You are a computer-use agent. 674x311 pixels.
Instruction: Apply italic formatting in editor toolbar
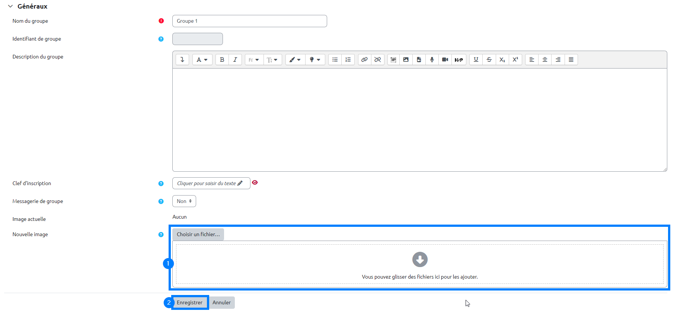(x=235, y=60)
